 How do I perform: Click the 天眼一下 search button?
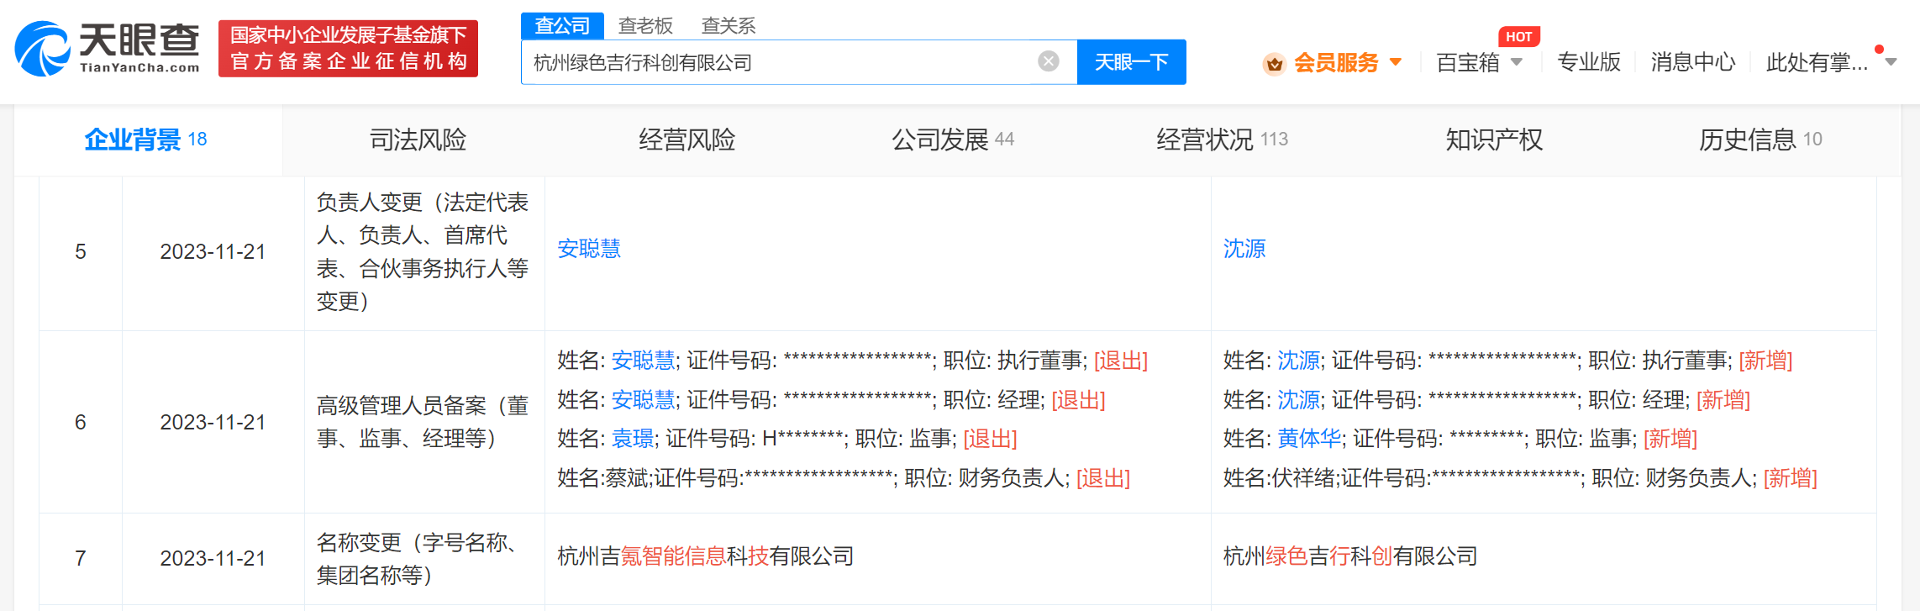[1131, 62]
